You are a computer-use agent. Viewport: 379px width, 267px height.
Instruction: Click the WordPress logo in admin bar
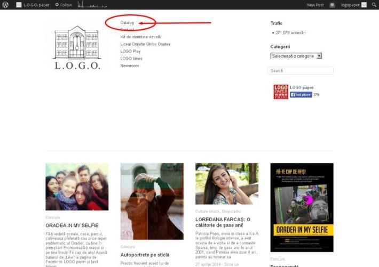(x=6, y=5)
